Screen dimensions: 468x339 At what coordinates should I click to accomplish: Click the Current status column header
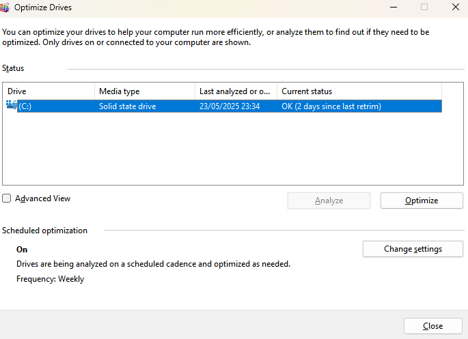359,91
